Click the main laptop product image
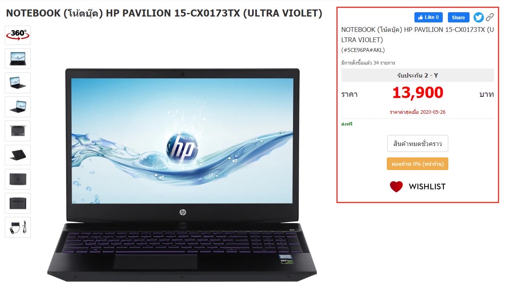 click(x=182, y=174)
